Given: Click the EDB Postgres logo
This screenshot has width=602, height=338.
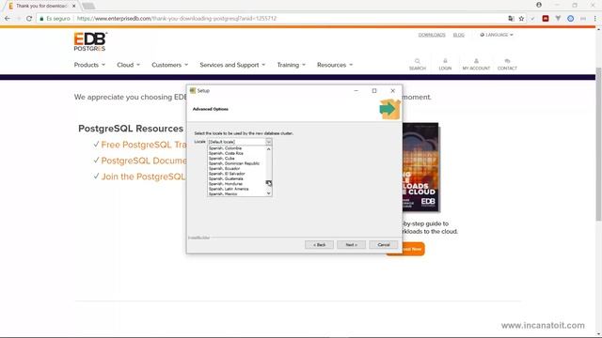Looking at the screenshot, I should tap(90, 41).
